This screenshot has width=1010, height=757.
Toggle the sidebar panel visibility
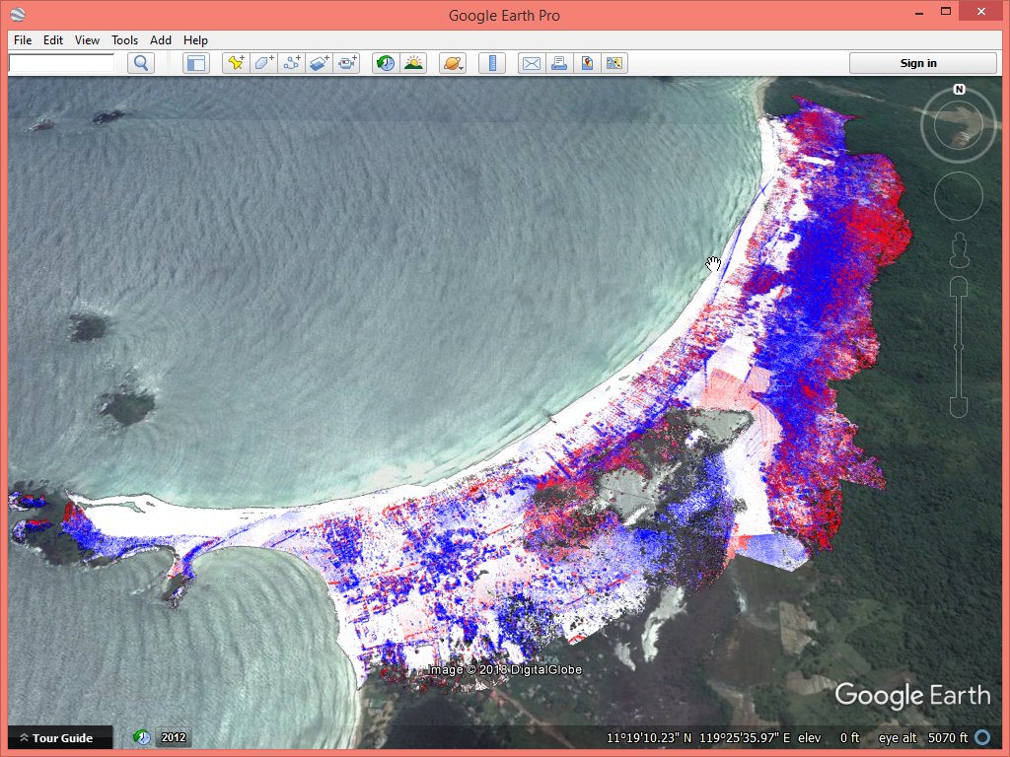click(196, 63)
